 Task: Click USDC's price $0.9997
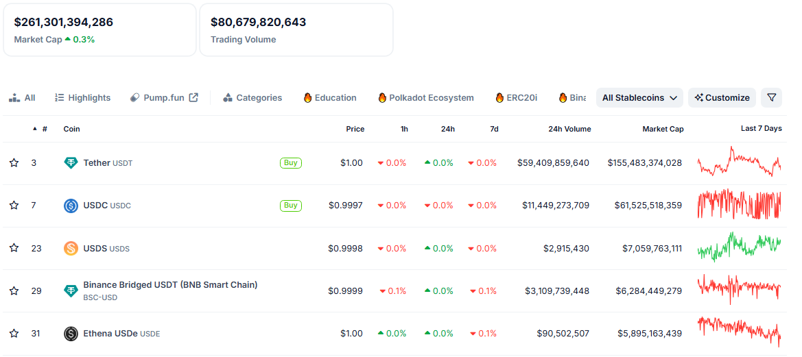coord(345,206)
